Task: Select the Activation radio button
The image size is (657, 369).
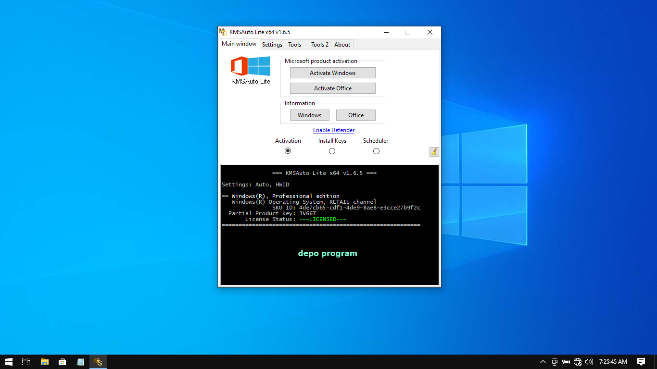Action: (288, 151)
